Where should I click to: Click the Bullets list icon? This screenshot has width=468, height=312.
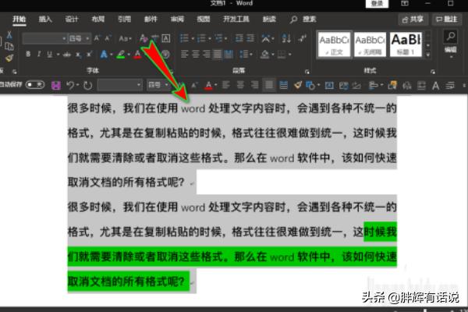pyautogui.click(x=184, y=38)
